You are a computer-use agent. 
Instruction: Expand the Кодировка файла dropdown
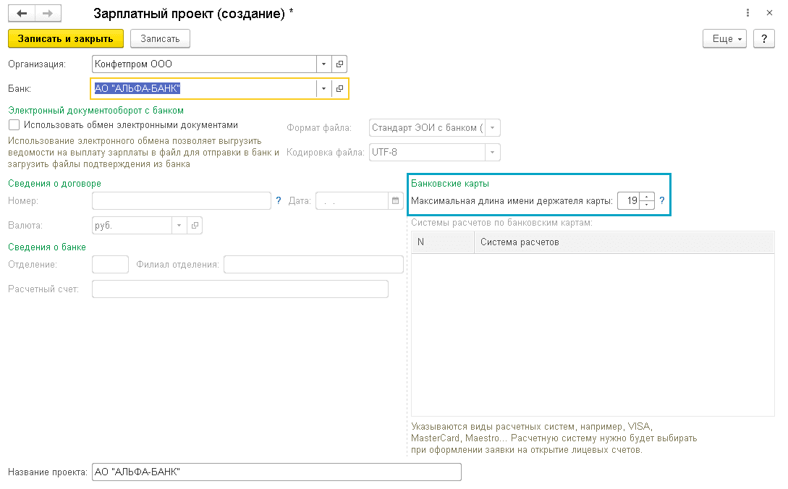493,153
